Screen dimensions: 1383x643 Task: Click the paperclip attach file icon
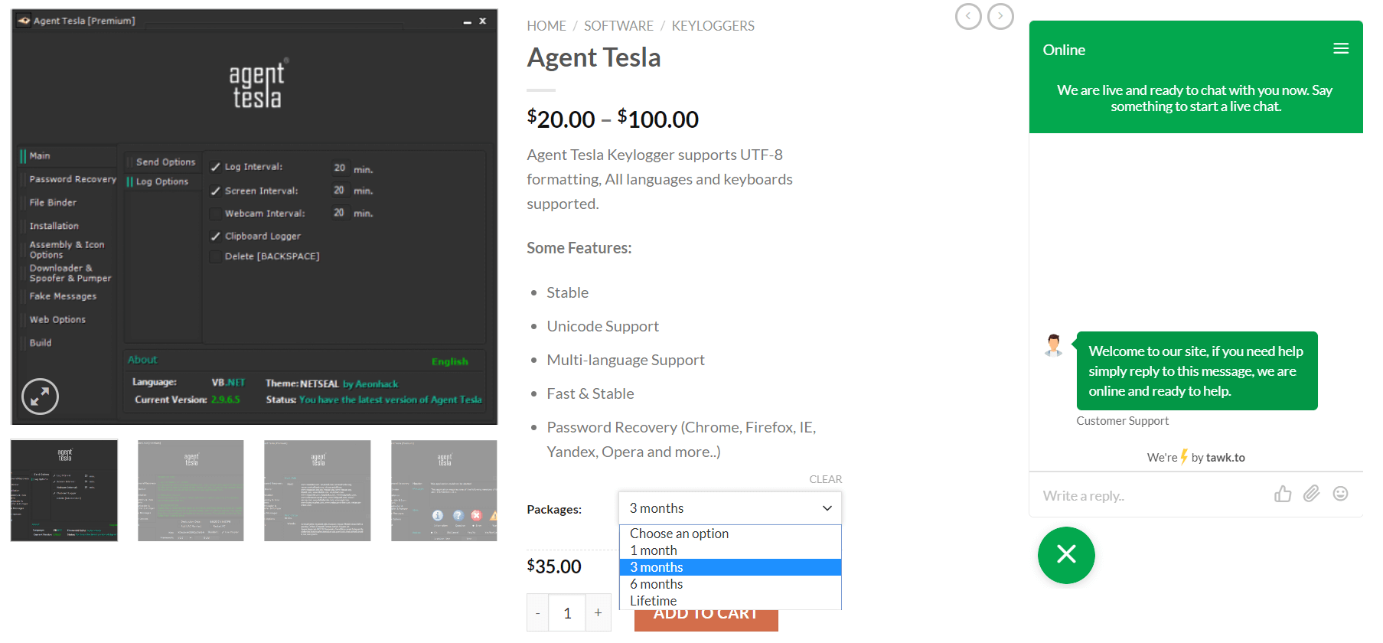click(1312, 494)
